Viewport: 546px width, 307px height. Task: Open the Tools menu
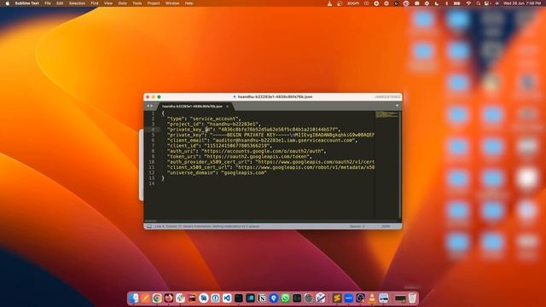[x=136, y=3]
